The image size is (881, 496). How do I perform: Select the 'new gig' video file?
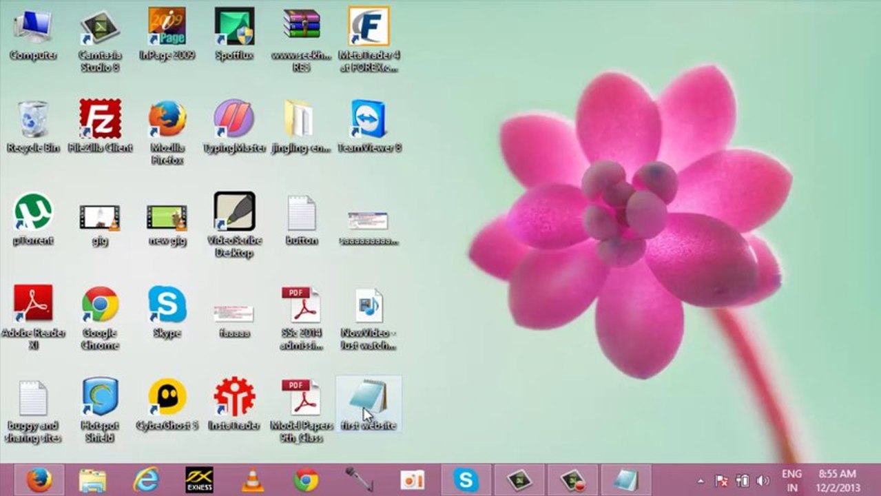[167, 224]
